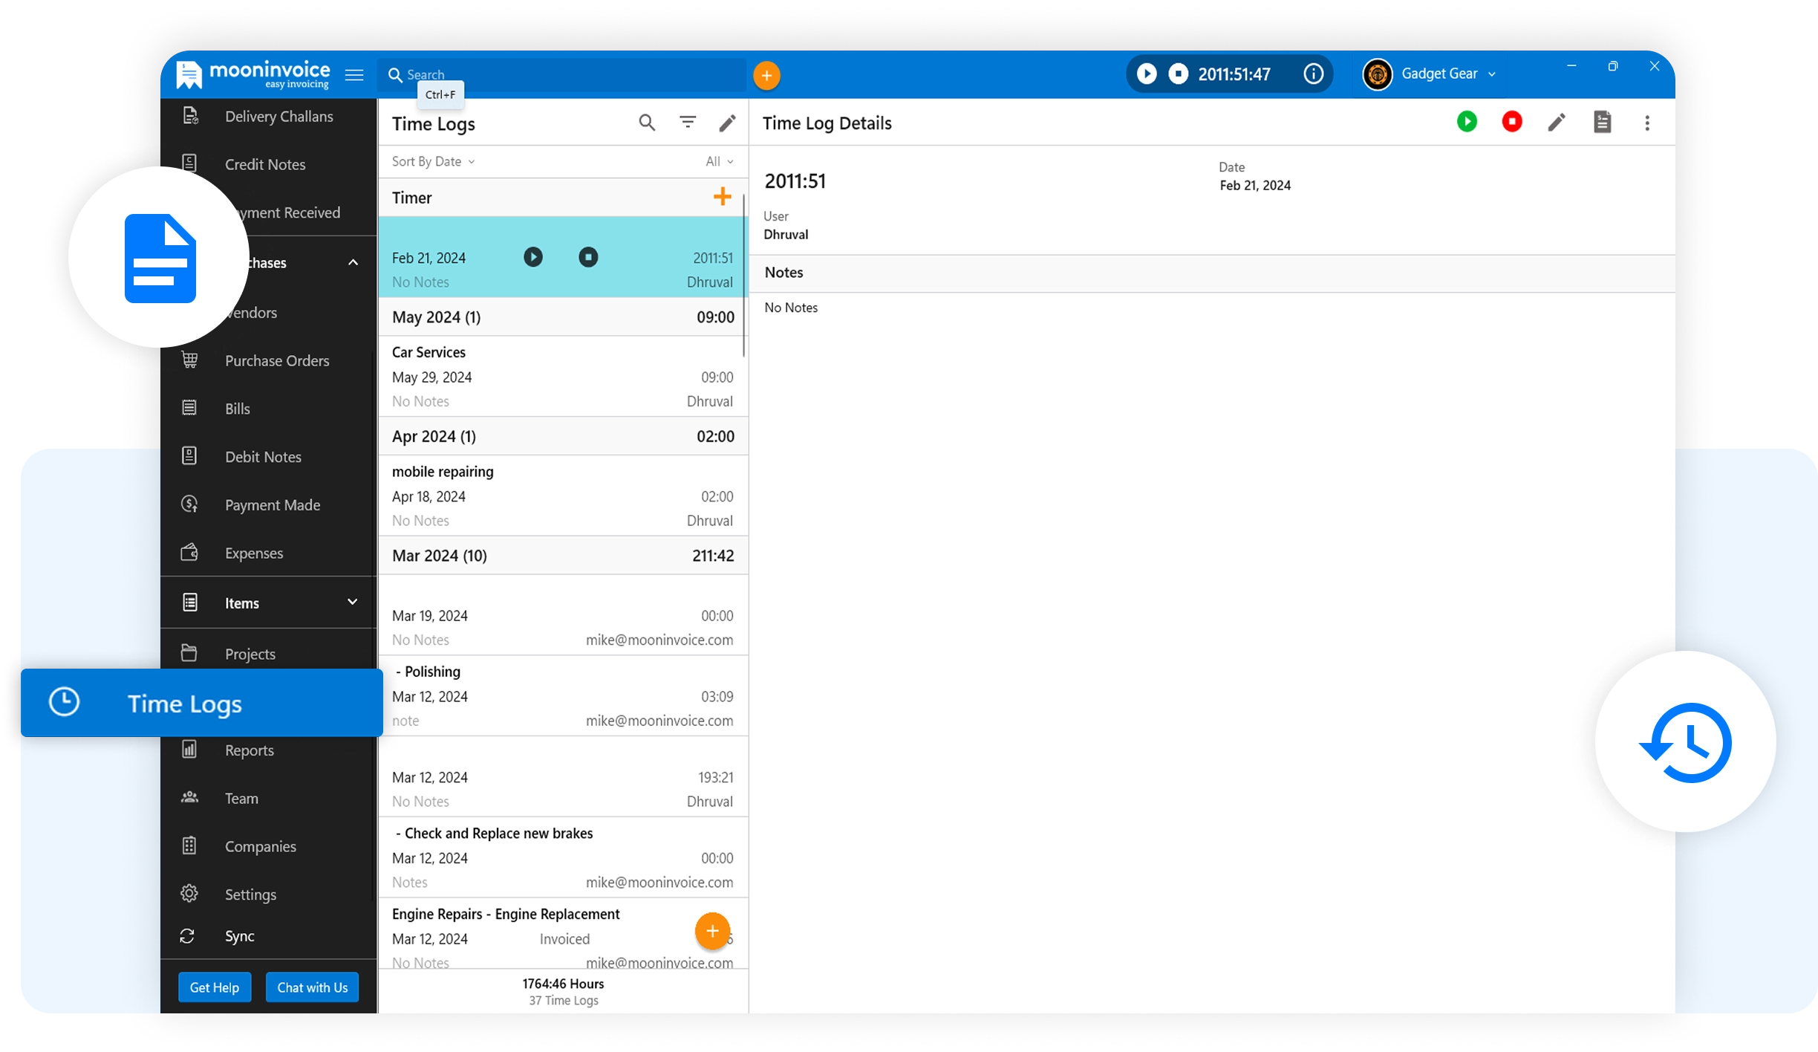Stop the Feb 21, 2024 timer entry
1818x1052 pixels.
[588, 258]
